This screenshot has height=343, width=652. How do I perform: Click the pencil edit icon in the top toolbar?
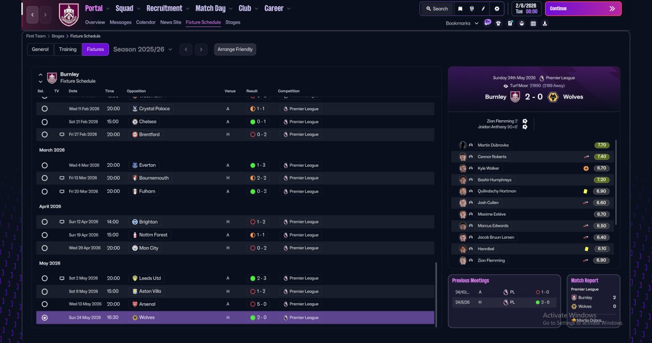[483, 9]
